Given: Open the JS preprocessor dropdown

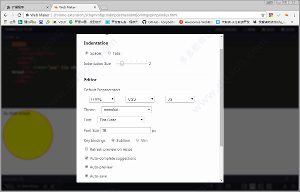Looking at the screenshot, I should [x=180, y=99].
